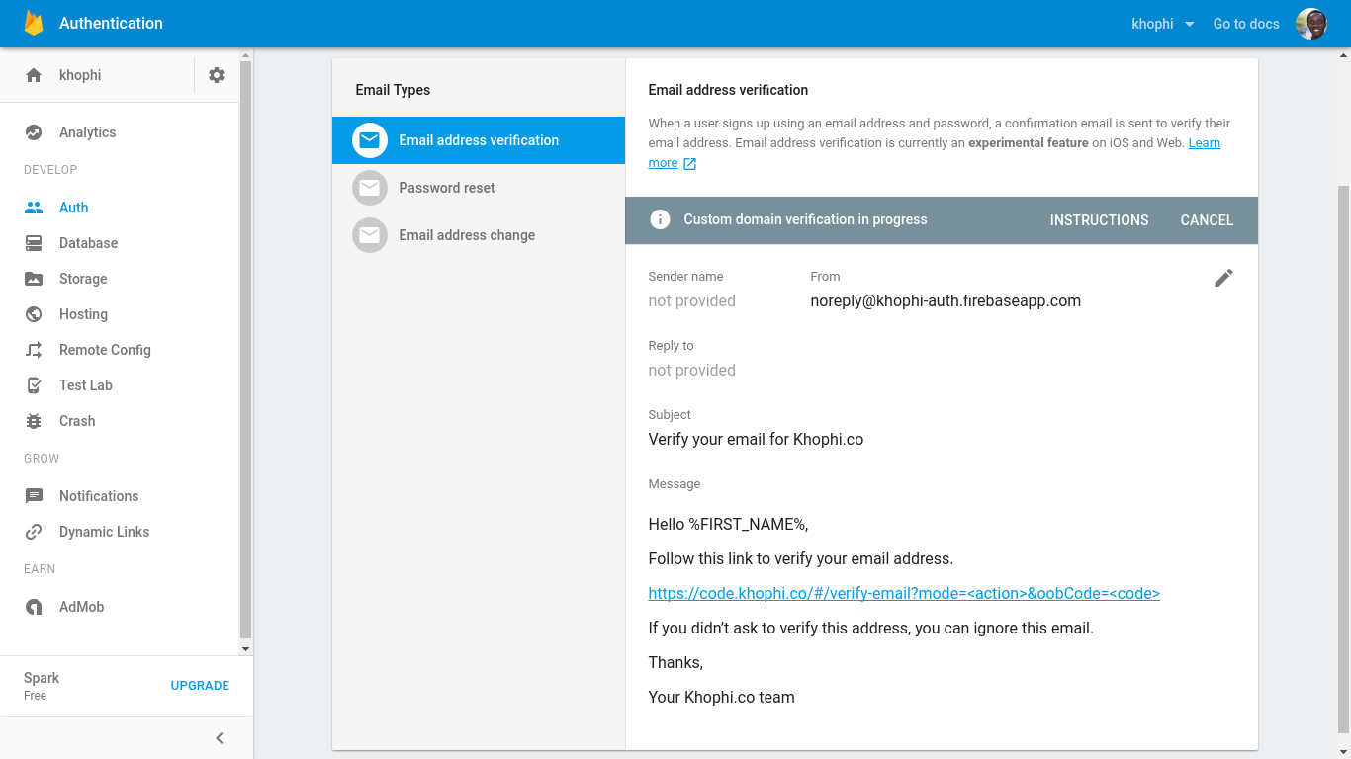Click the info icon in verification banner

point(660,220)
